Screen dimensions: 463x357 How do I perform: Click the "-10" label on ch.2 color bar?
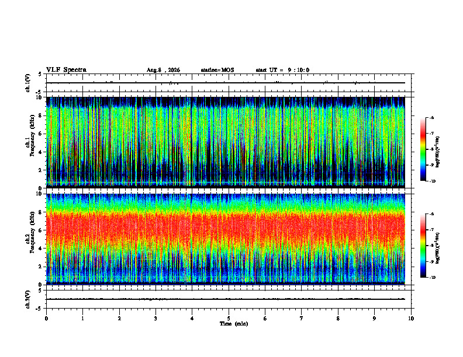click(x=432, y=278)
